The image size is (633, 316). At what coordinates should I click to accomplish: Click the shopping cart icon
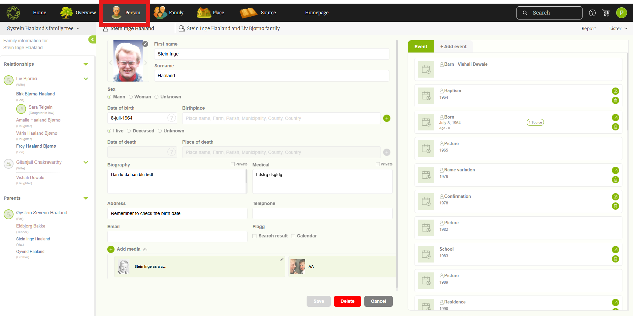pyautogui.click(x=606, y=13)
